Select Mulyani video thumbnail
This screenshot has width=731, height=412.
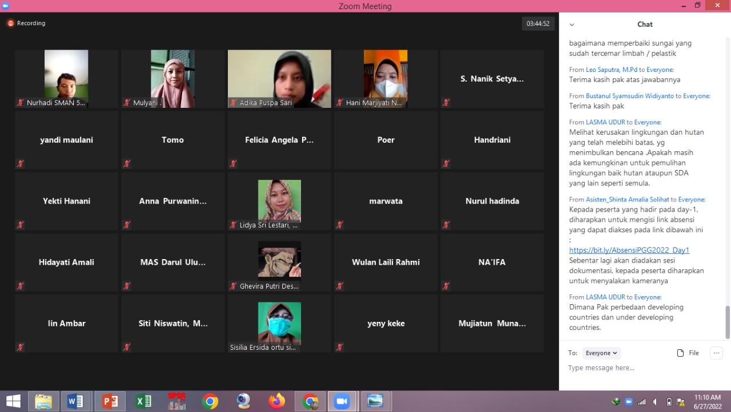tap(172, 79)
